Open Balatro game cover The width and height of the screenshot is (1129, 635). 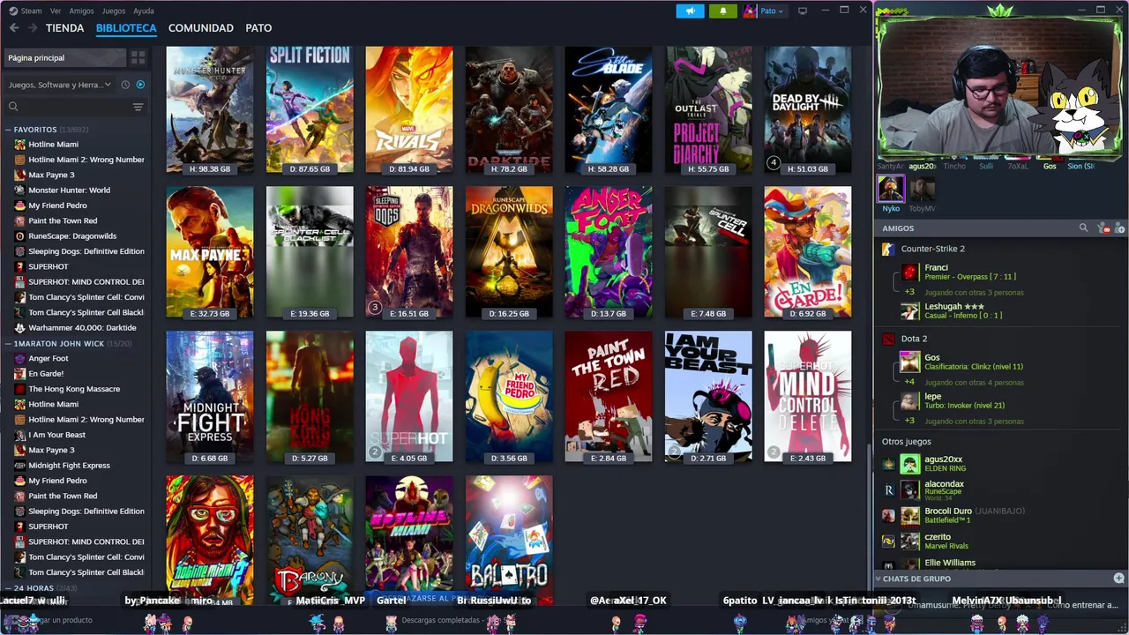pyautogui.click(x=509, y=540)
